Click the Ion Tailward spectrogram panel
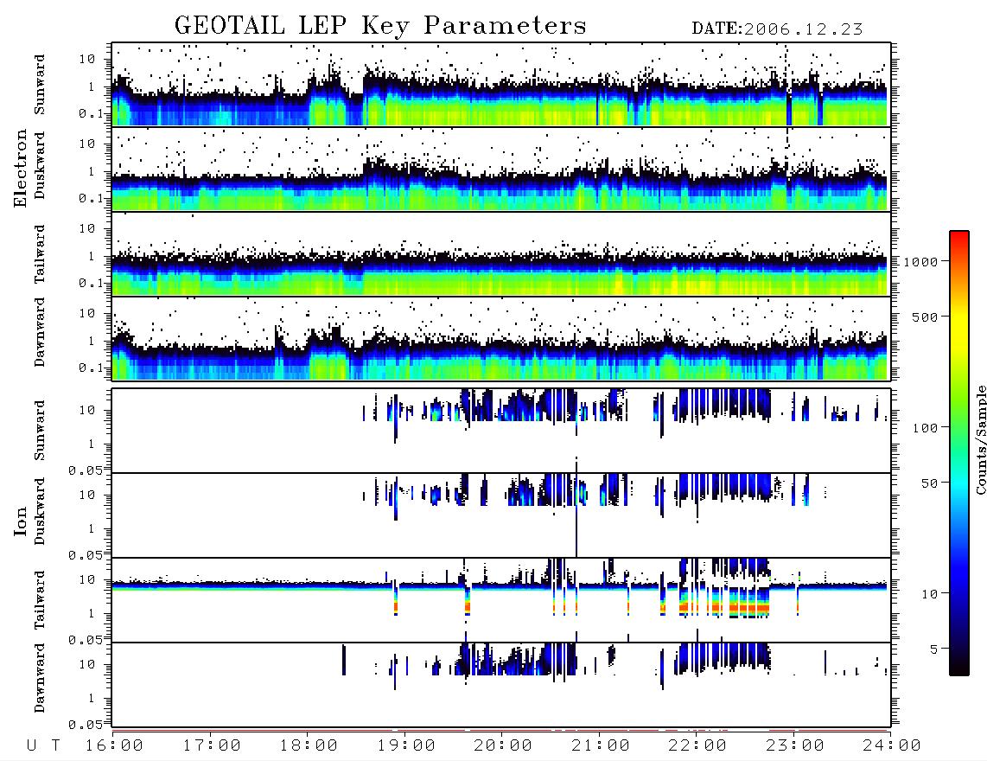The width and height of the screenshot is (987, 761). click(501, 600)
